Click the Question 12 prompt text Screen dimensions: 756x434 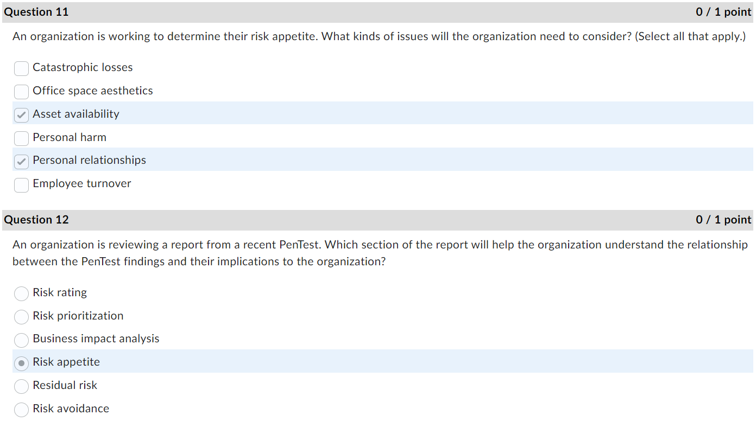[380, 253]
